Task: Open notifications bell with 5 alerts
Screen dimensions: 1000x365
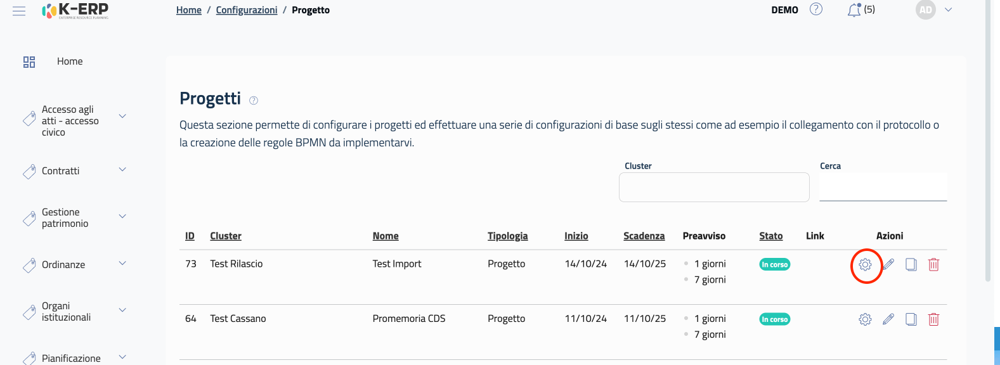Action: (855, 10)
